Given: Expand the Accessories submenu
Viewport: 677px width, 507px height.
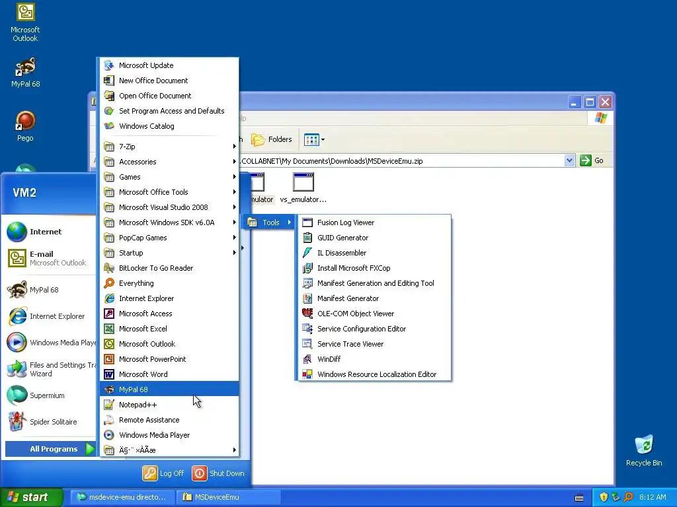Looking at the screenshot, I should click(x=169, y=162).
